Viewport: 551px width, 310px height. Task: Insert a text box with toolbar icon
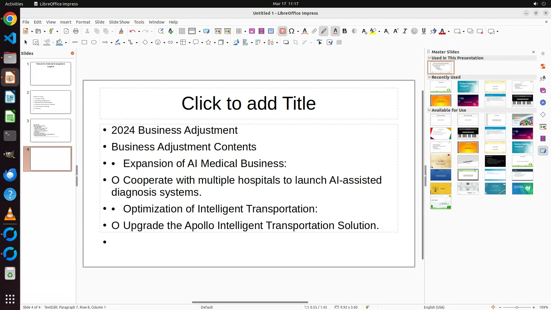[282, 31]
